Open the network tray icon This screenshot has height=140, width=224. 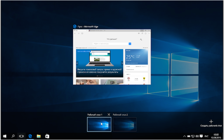193,136
